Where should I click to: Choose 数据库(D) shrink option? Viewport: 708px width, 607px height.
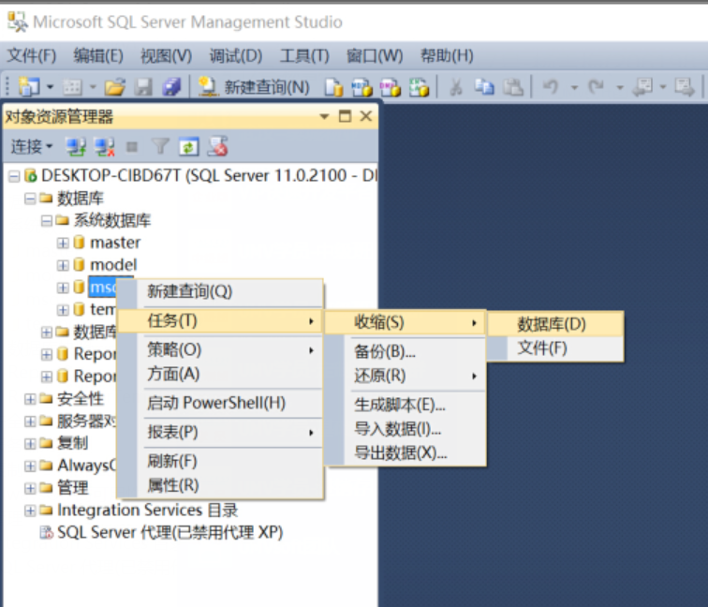tap(556, 324)
